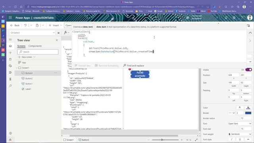Open the help question mark icon
The width and height of the screenshot is (254, 143).
[x=242, y=17]
